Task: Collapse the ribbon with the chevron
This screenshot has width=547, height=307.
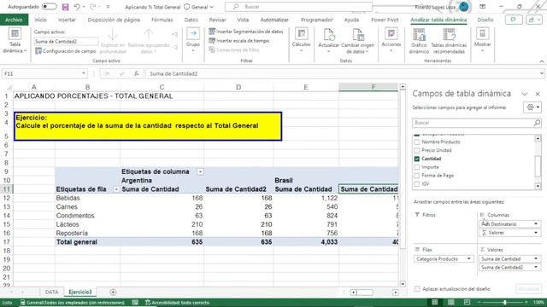Action: tap(541, 61)
